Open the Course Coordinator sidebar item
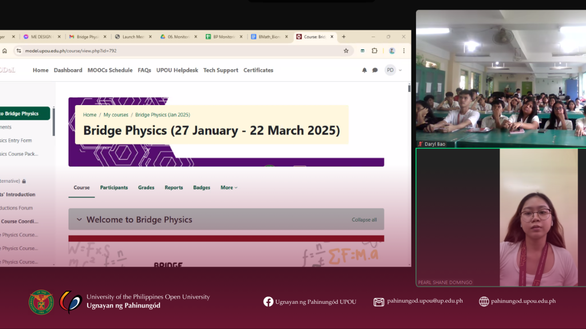The width and height of the screenshot is (586, 329). tap(19, 221)
